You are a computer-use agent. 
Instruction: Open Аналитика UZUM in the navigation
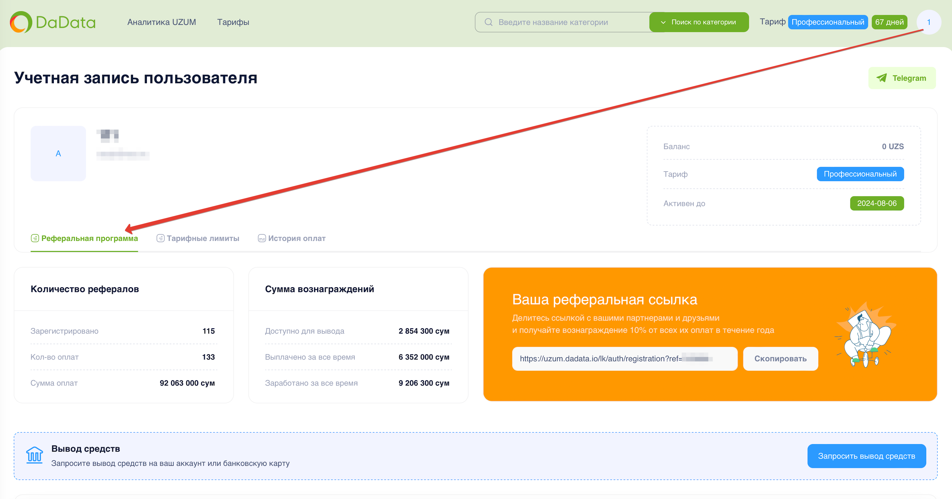coord(161,22)
